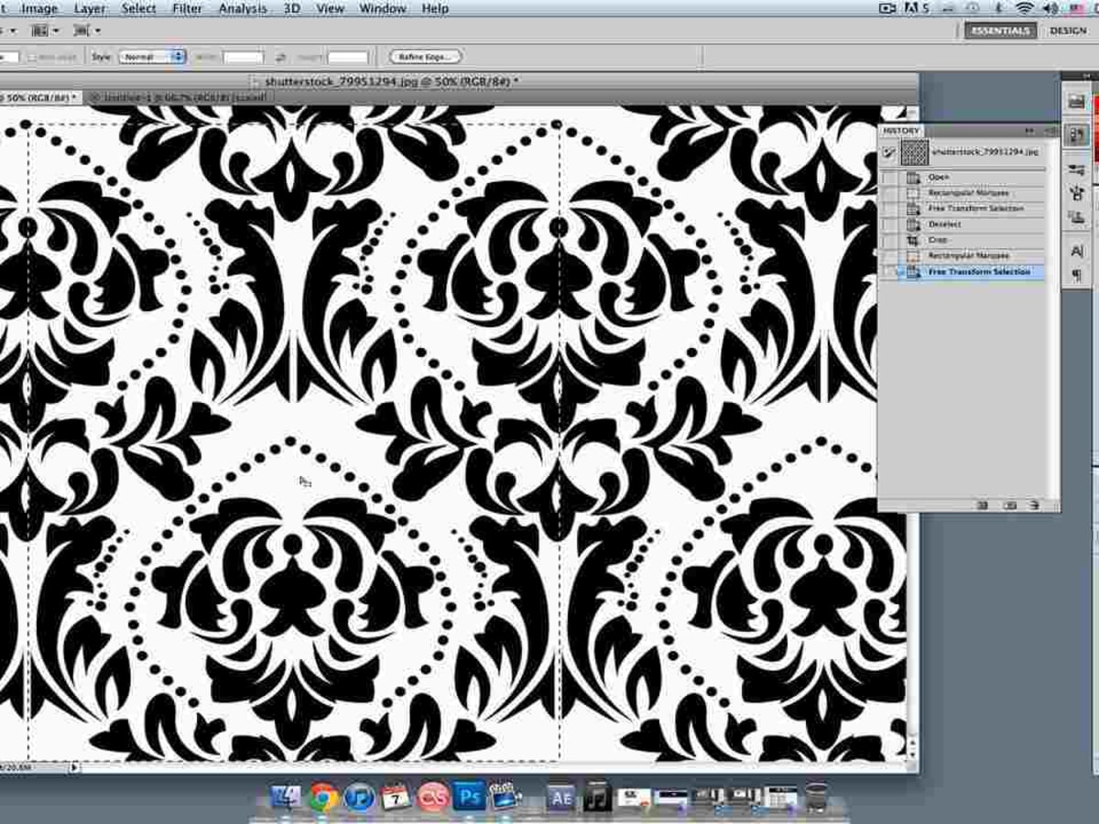Set history brush source for Open state
Screen dimensions: 1099x824
coord(889,178)
